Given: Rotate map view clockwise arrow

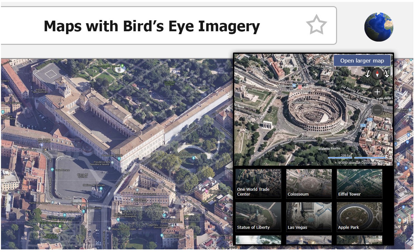Looking at the screenshot, I should tap(387, 74).
